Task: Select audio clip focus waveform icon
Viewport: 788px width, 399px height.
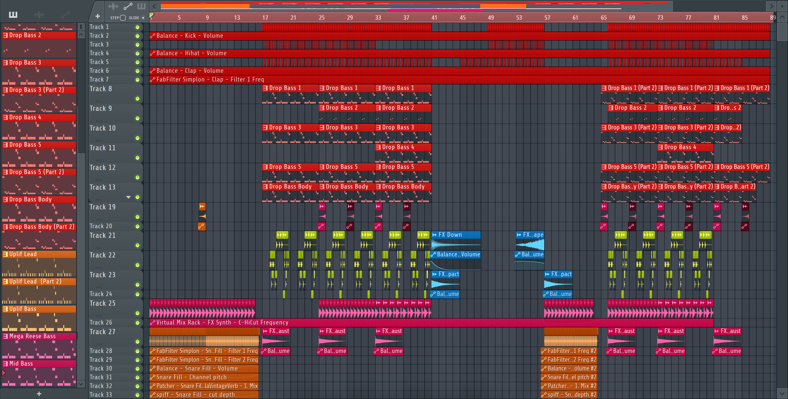Action: (113, 6)
